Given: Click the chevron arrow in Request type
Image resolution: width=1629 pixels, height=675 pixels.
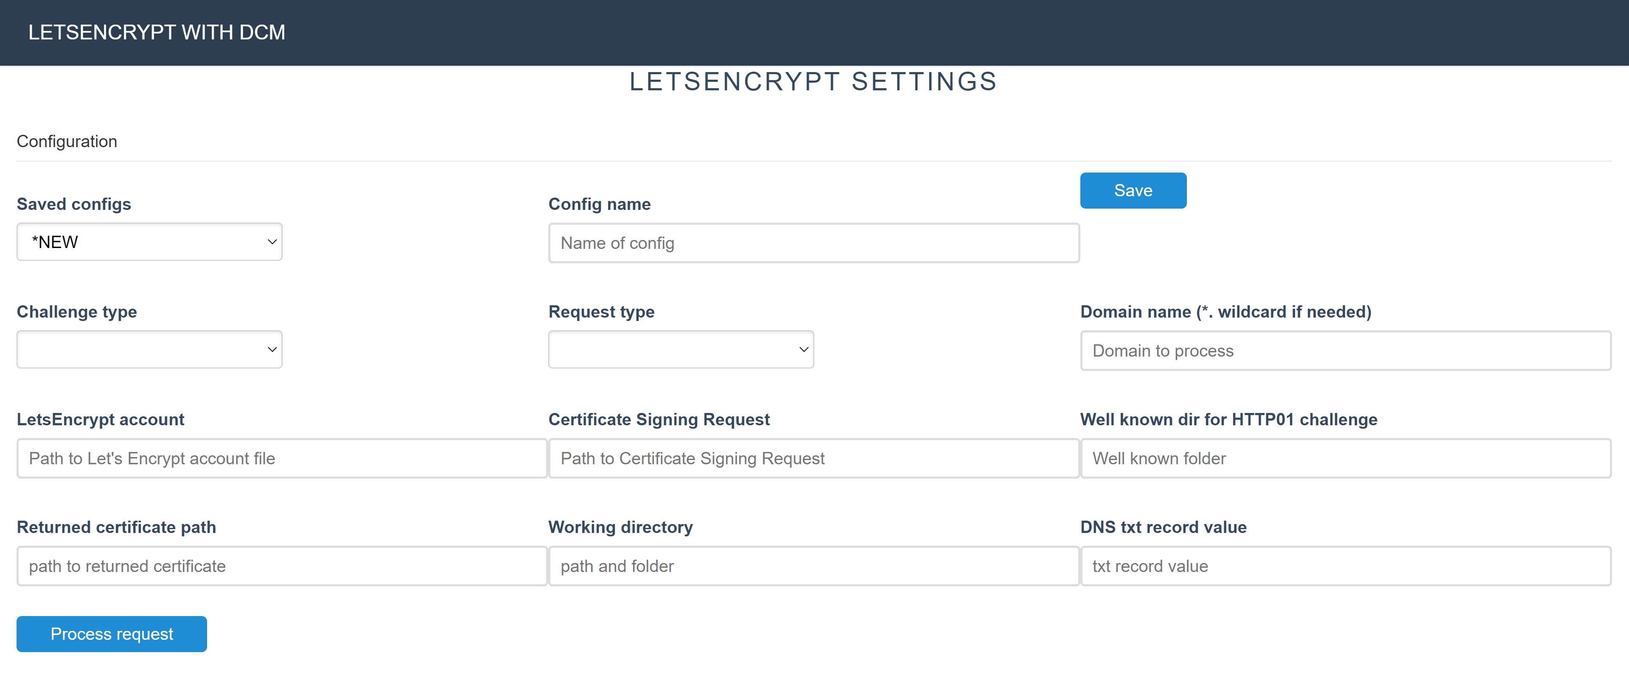Looking at the screenshot, I should [804, 349].
